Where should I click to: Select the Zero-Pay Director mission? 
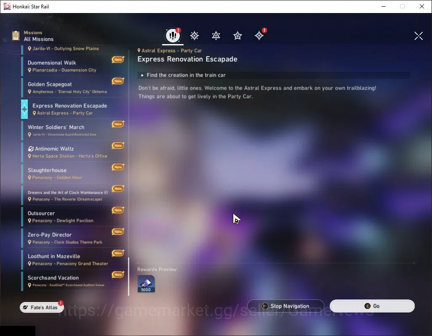coord(73,238)
